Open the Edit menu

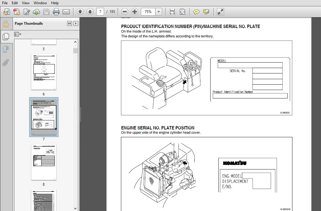coord(15,3)
